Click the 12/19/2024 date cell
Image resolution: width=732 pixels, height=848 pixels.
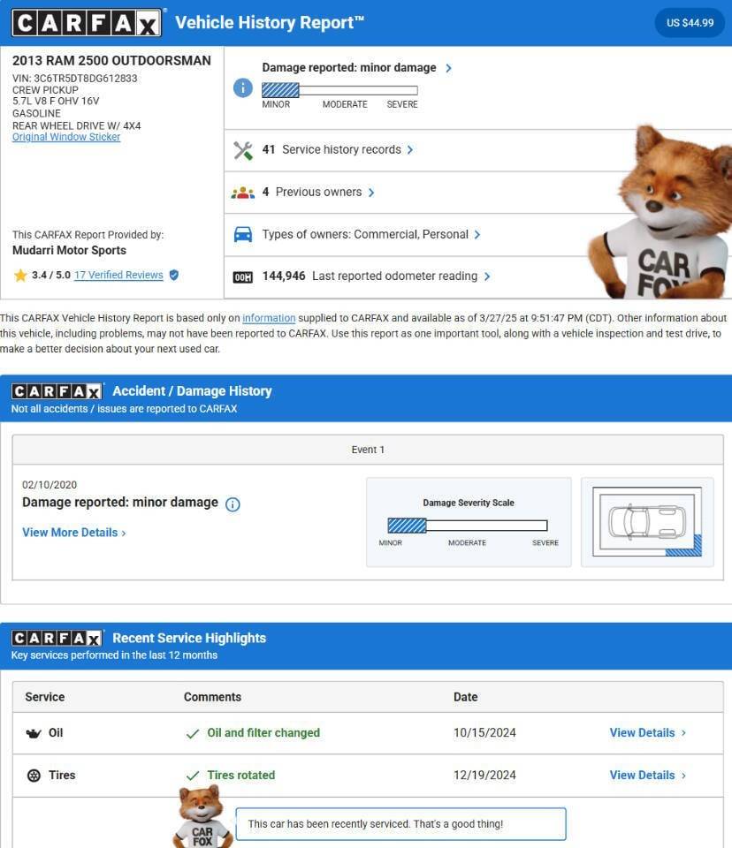click(484, 776)
